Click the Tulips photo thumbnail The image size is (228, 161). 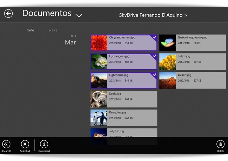pyautogui.click(x=168, y=62)
